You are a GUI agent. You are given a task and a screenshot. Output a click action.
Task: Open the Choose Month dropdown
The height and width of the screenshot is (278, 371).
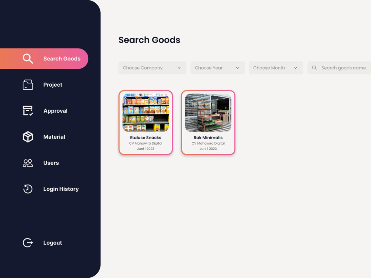[276, 68]
